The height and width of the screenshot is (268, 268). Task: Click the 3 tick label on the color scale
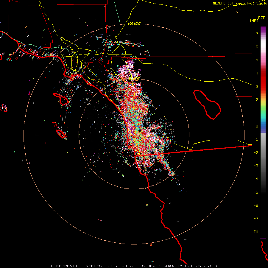[x=257, y=86]
